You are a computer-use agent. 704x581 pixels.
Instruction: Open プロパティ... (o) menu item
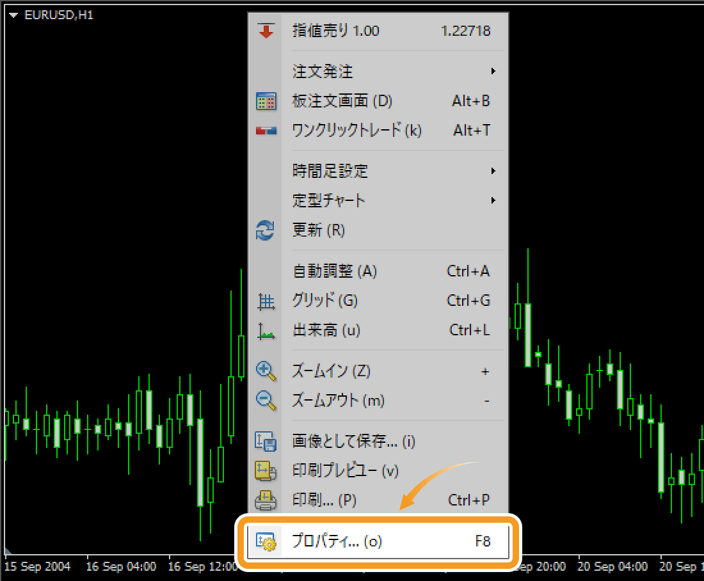[x=378, y=541]
